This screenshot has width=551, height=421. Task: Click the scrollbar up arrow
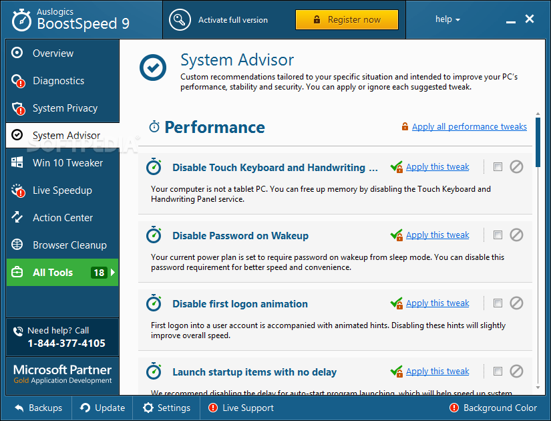click(538, 114)
